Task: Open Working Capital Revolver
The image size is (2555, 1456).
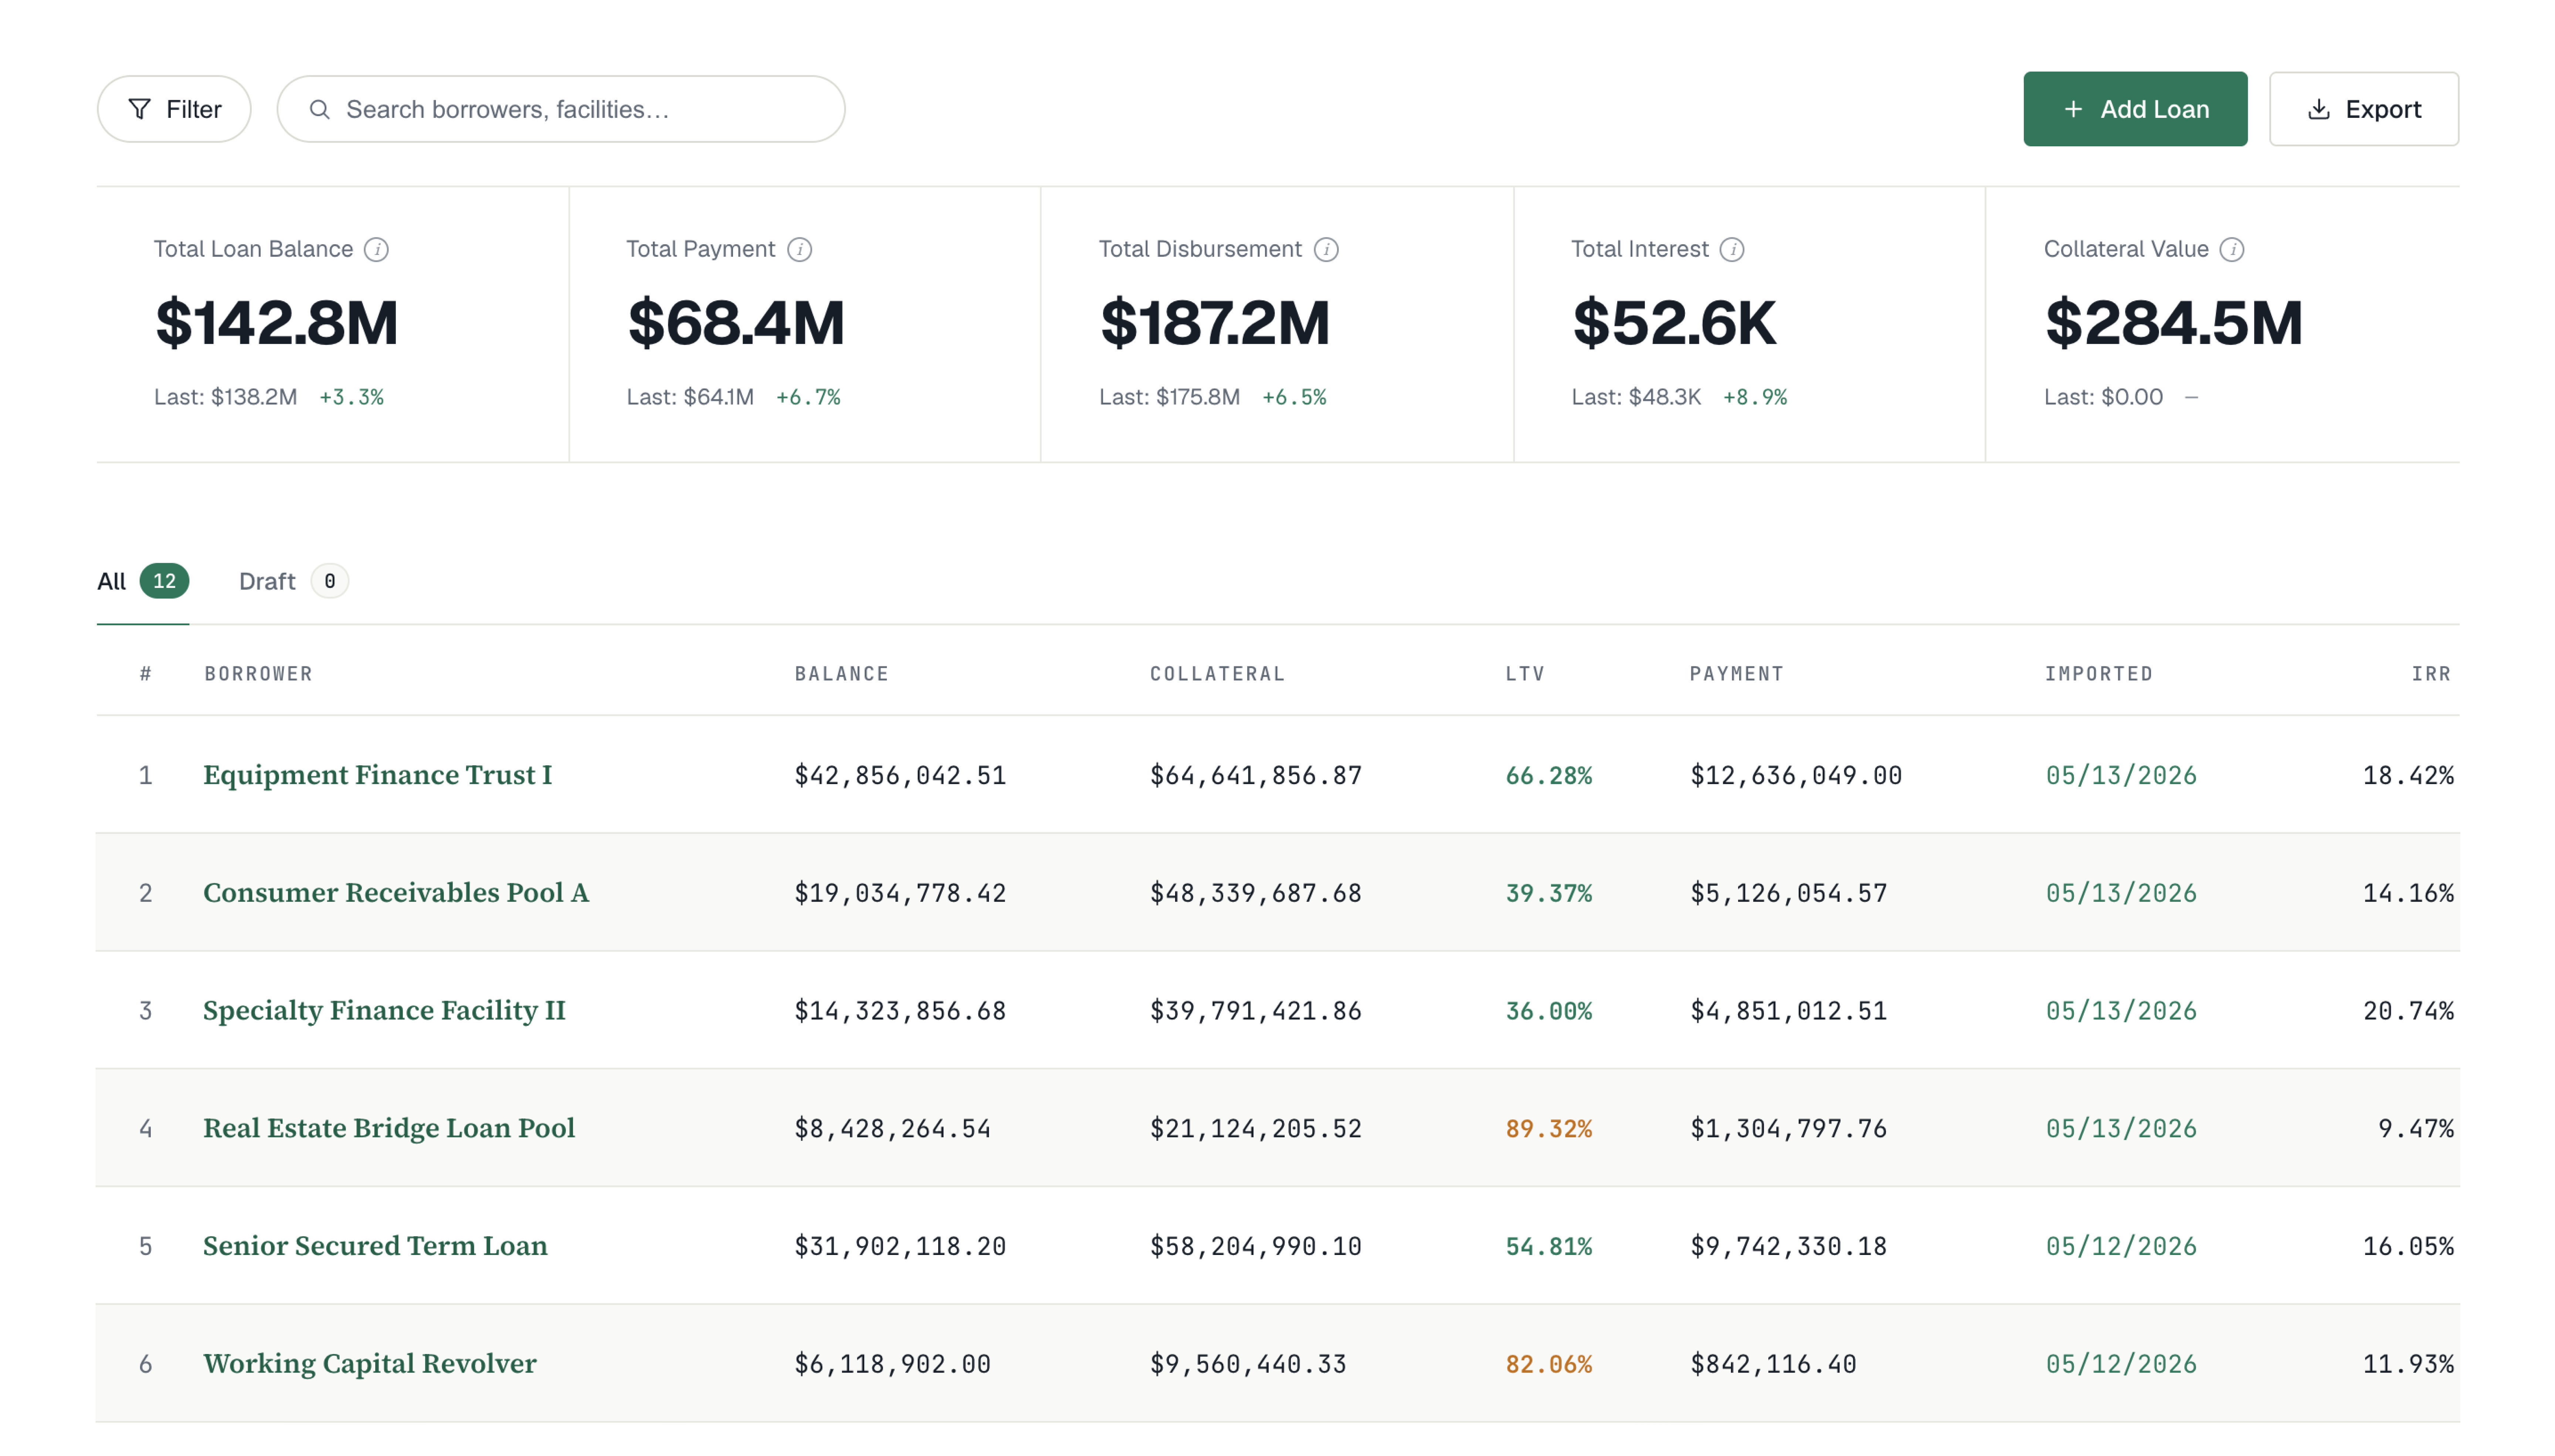Action: [x=370, y=1364]
